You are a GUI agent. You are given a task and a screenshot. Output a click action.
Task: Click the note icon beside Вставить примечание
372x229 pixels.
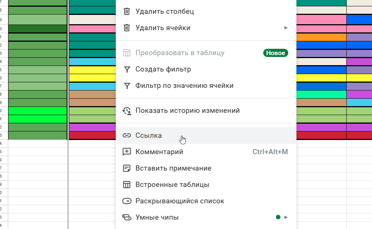(127, 168)
